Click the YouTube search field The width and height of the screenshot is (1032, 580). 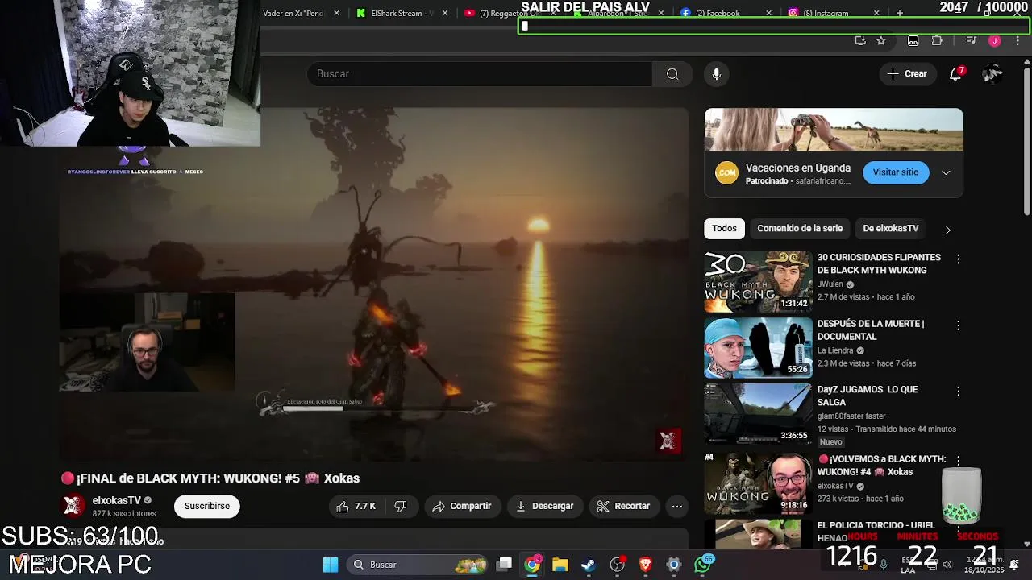click(480, 73)
